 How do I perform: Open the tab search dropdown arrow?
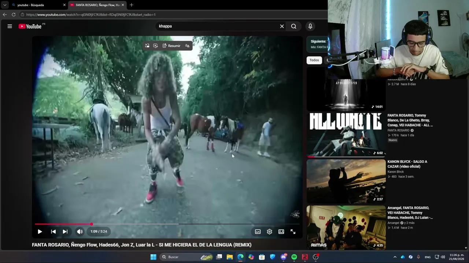click(5, 5)
